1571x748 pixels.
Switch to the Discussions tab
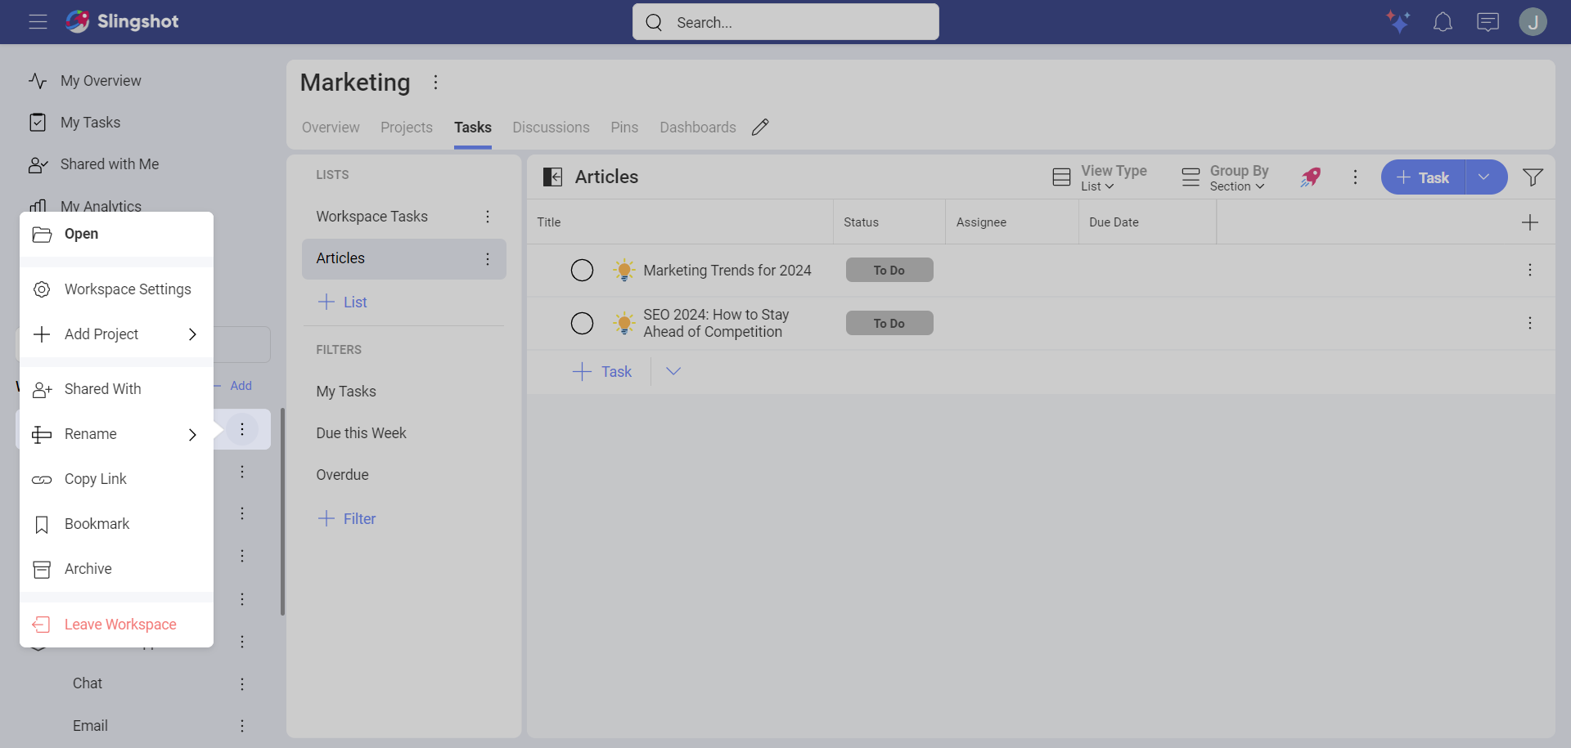click(551, 128)
